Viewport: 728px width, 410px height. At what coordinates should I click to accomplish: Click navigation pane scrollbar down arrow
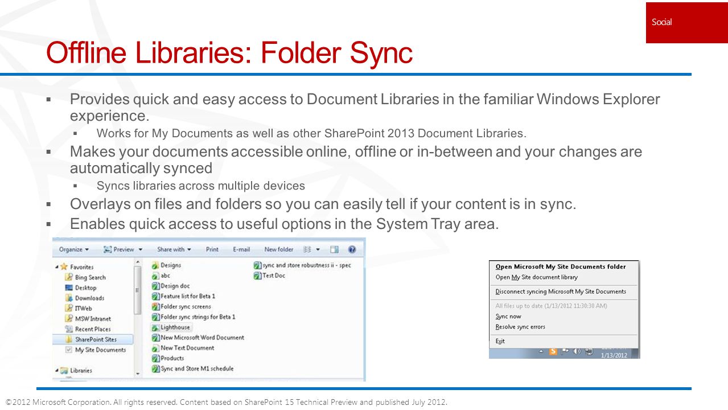pos(137,374)
